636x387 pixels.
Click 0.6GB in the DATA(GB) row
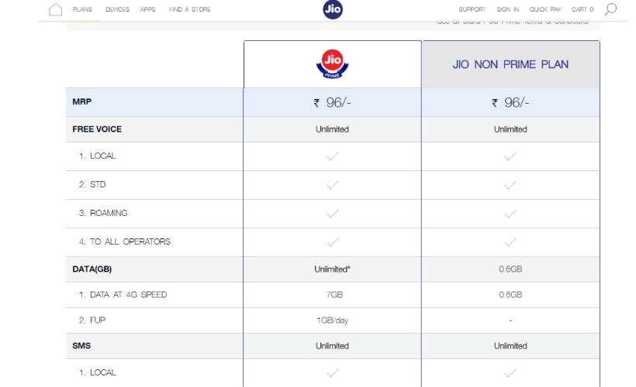click(x=510, y=269)
